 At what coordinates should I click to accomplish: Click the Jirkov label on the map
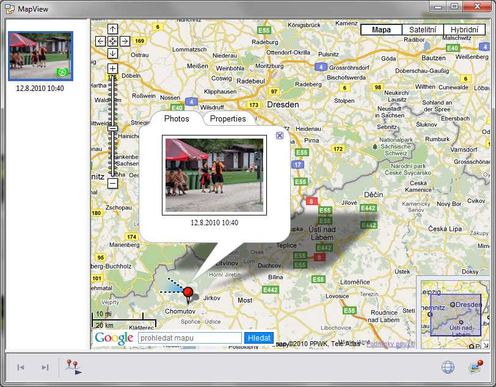(x=211, y=298)
